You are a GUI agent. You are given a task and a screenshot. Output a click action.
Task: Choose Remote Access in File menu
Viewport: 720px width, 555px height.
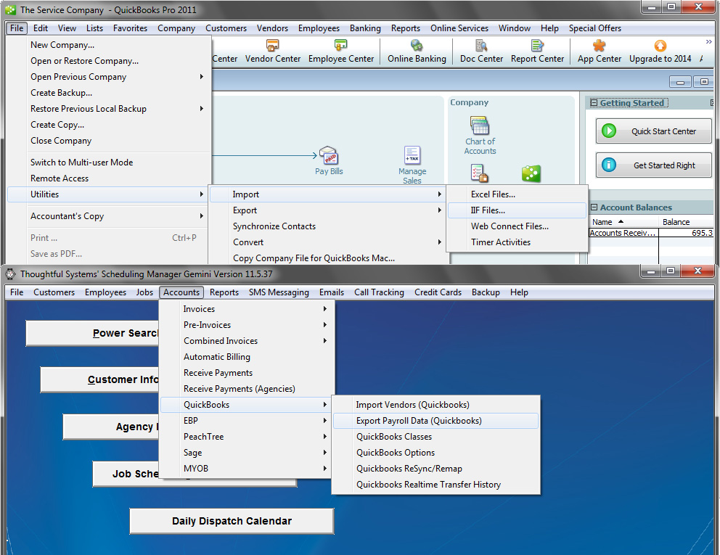coord(108,178)
